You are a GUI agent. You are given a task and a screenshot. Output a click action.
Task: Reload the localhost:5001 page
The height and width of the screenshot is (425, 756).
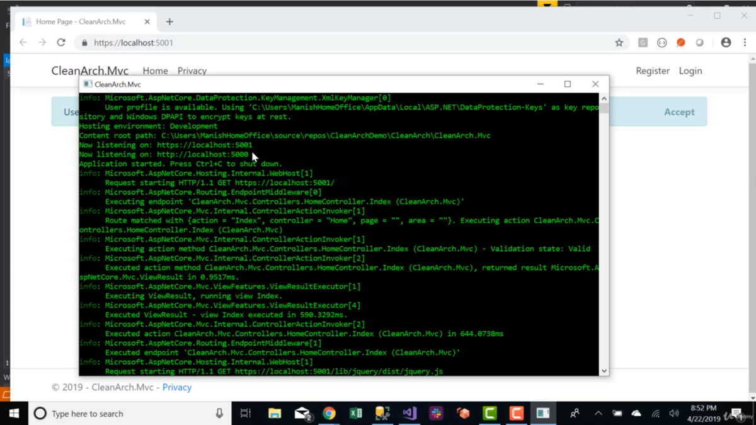pyautogui.click(x=61, y=42)
